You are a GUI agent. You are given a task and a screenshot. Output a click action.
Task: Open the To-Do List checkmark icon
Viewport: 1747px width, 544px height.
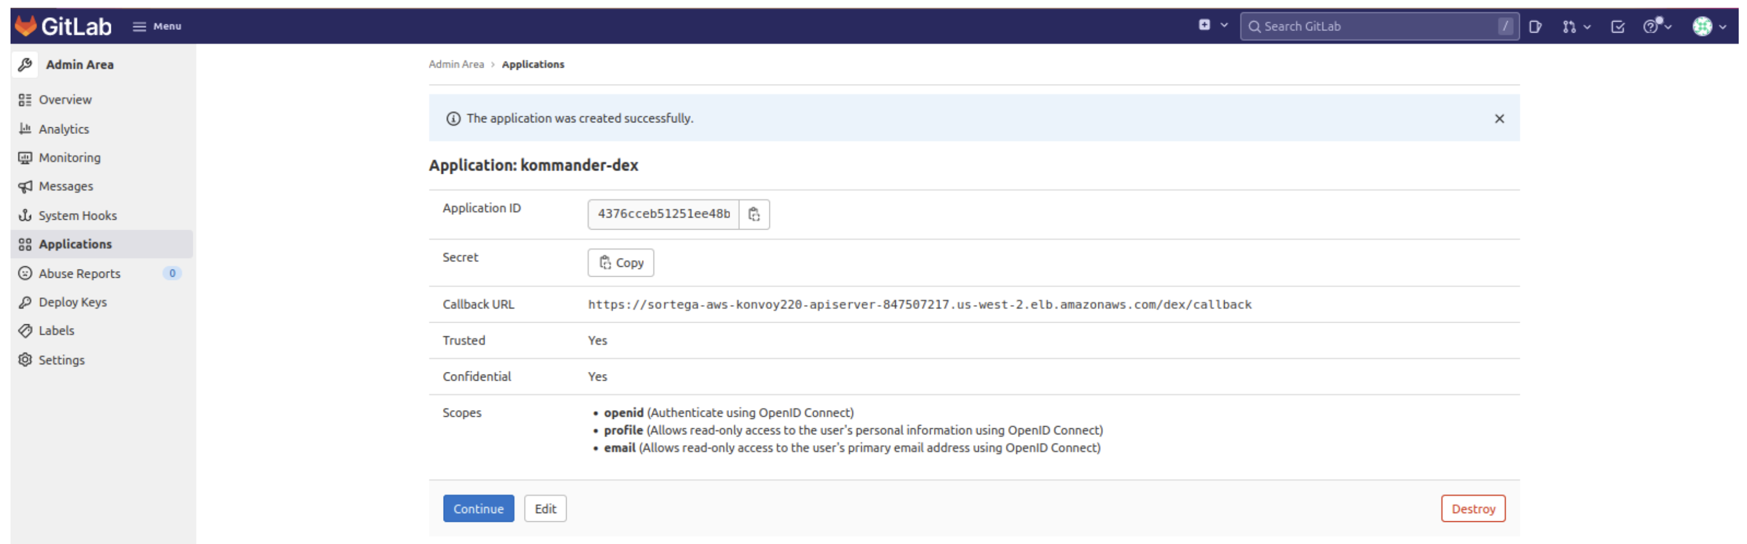[1617, 27]
